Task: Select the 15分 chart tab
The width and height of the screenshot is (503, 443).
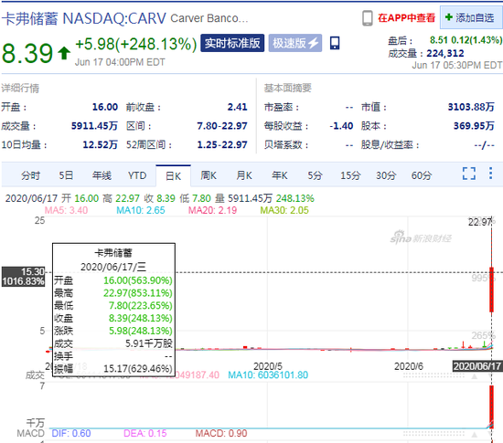Action: click(x=350, y=175)
